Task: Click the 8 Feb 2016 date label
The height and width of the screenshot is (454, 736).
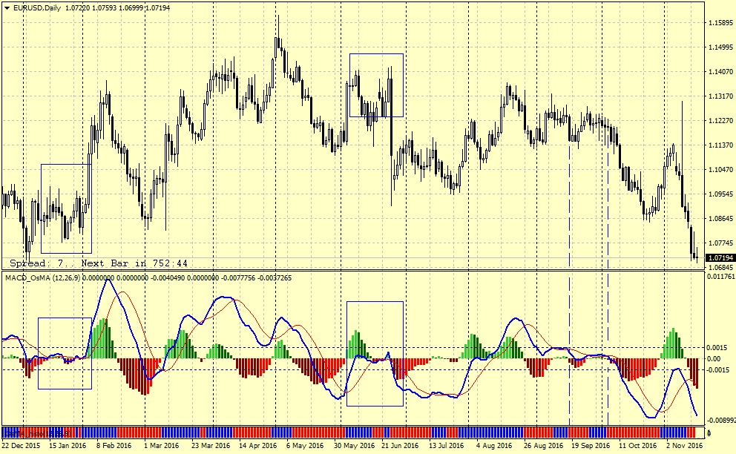Action: tap(114, 446)
